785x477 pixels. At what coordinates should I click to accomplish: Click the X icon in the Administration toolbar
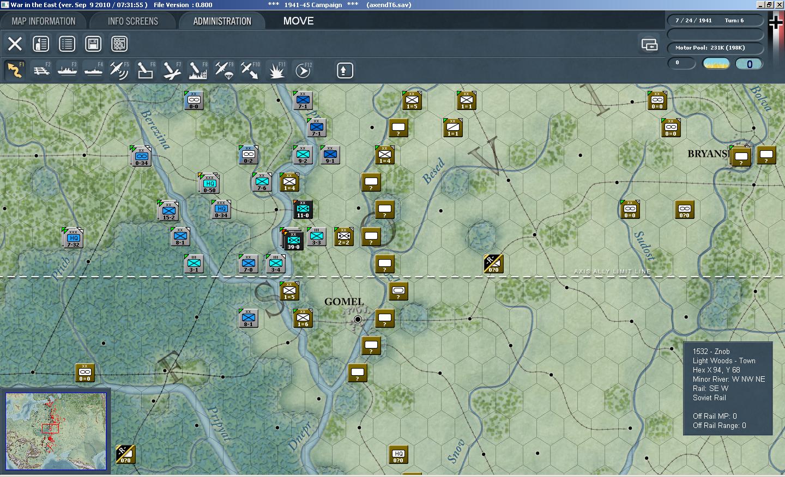pyautogui.click(x=15, y=44)
